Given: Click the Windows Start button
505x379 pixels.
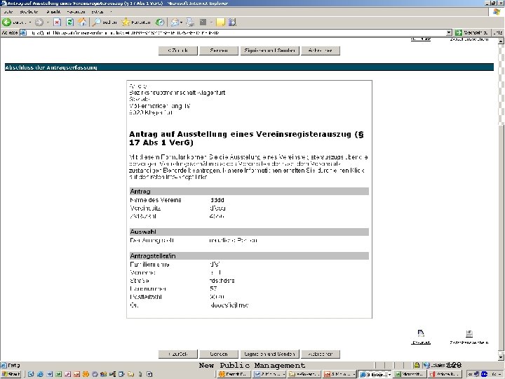Looking at the screenshot, I should 11,374.
